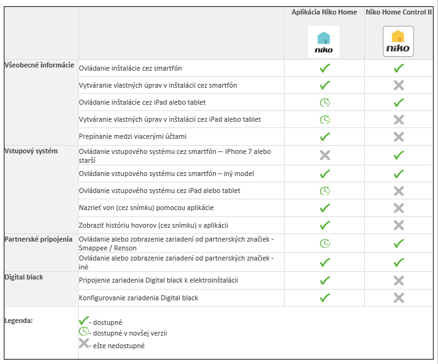Click Home Control II checkmark for iPad installation control
This screenshot has width=438, height=364.
point(398,102)
